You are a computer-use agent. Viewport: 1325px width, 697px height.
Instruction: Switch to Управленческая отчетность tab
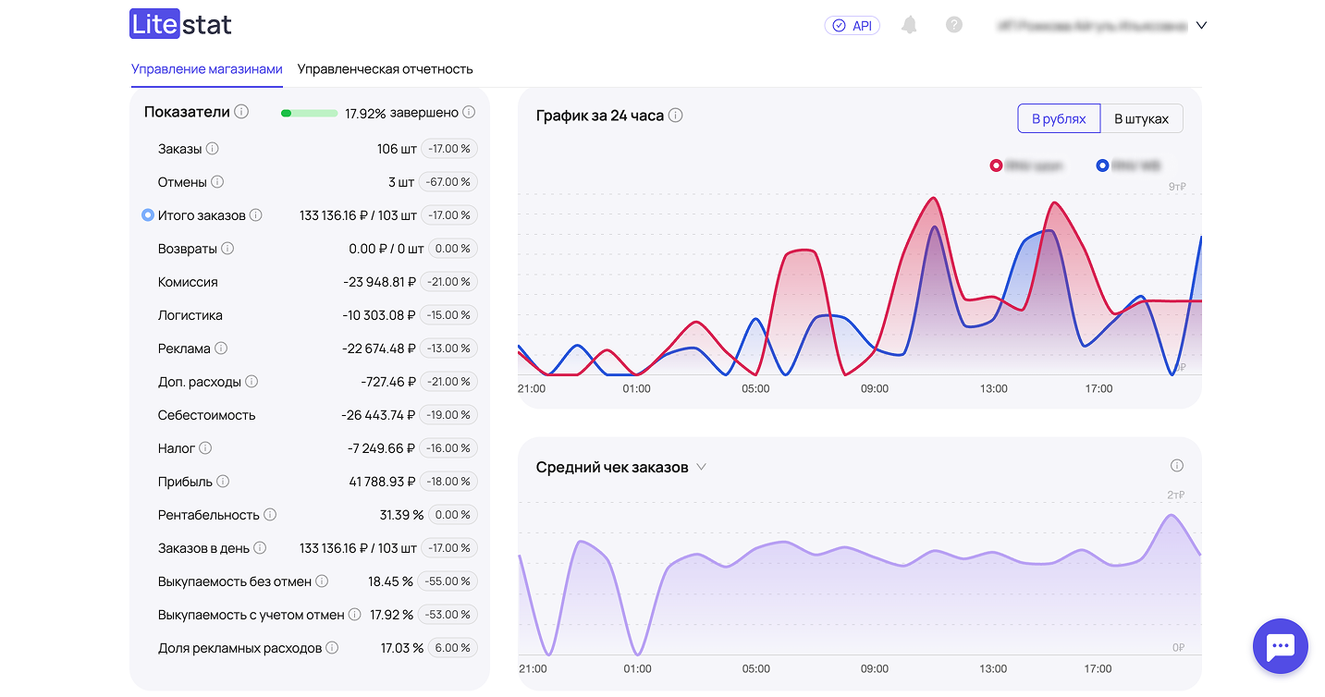pyautogui.click(x=385, y=69)
